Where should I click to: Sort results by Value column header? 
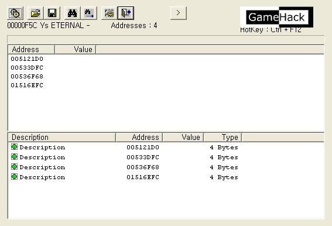(75, 50)
